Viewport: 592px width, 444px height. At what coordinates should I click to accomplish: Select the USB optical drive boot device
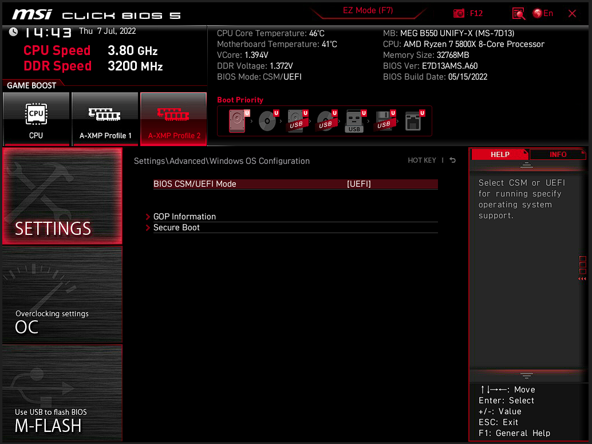[326, 121]
